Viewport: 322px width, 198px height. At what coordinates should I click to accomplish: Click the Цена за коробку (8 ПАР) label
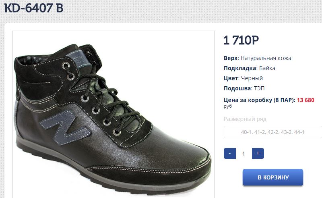coord(260,100)
